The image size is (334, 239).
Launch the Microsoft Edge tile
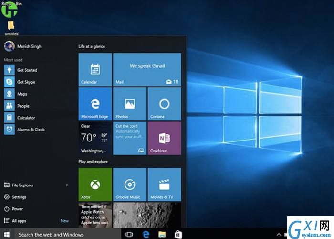tap(95, 104)
